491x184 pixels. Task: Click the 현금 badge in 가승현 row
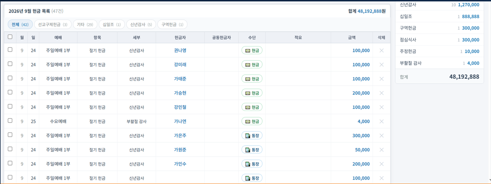pyautogui.click(x=252, y=93)
